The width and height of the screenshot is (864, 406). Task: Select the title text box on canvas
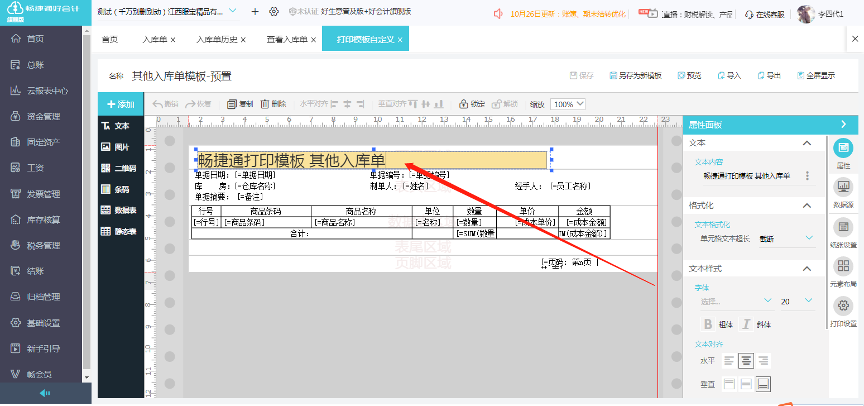tap(372, 160)
